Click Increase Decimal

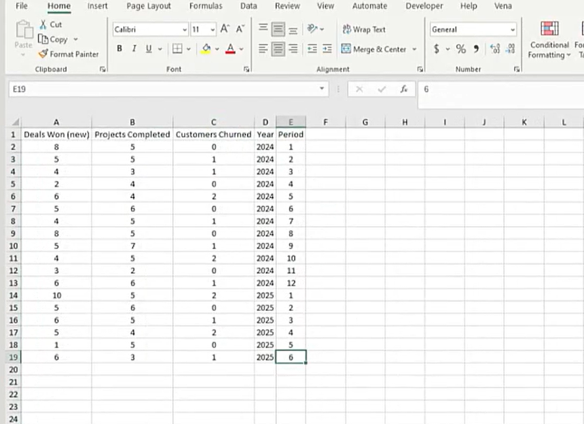(x=494, y=48)
